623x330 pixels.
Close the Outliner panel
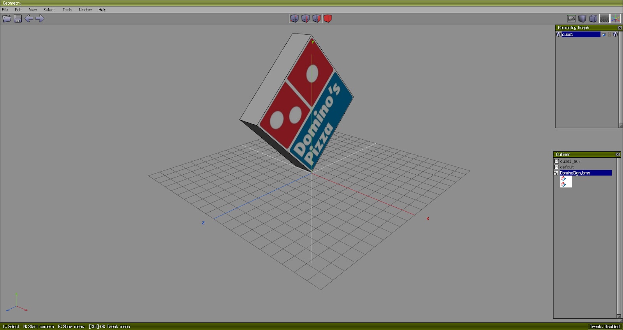pyautogui.click(x=618, y=154)
